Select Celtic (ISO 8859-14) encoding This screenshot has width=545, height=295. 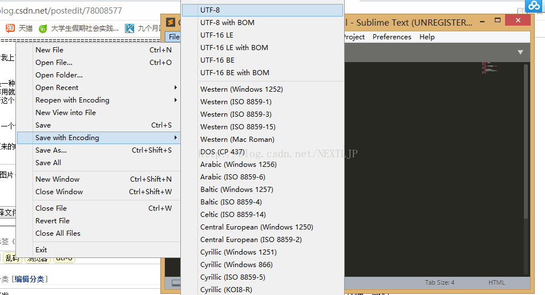click(x=263, y=215)
